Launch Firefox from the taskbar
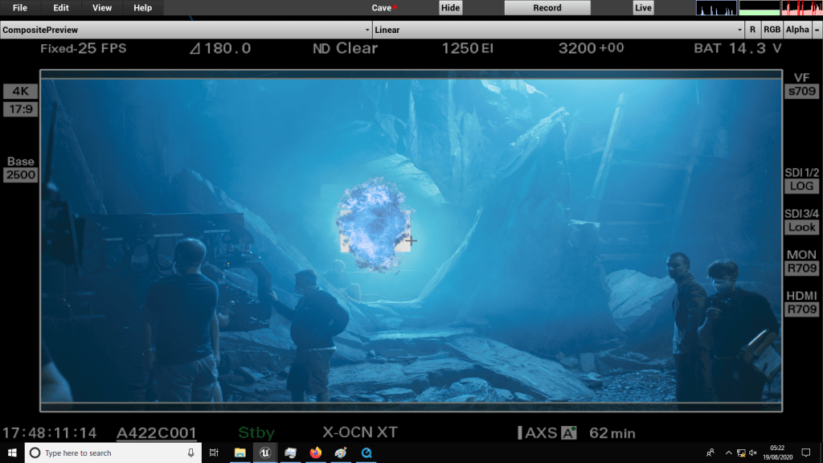 pos(315,453)
